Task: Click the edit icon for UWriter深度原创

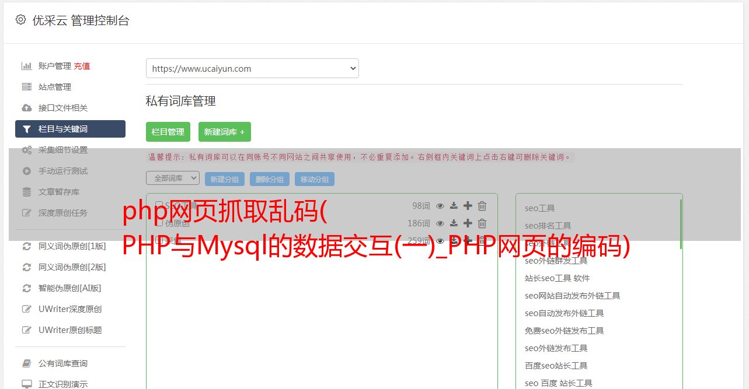Action: tap(27, 309)
